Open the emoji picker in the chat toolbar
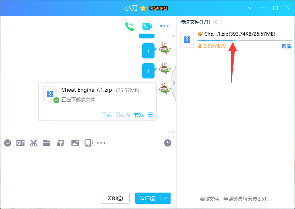The image size is (295, 209). pos(8,143)
